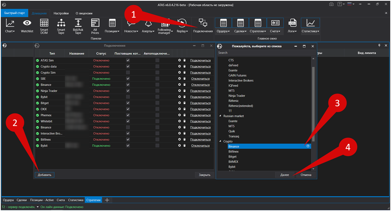Open the Счета accounts window
This screenshot has width=391, height=211.
(x=275, y=26)
